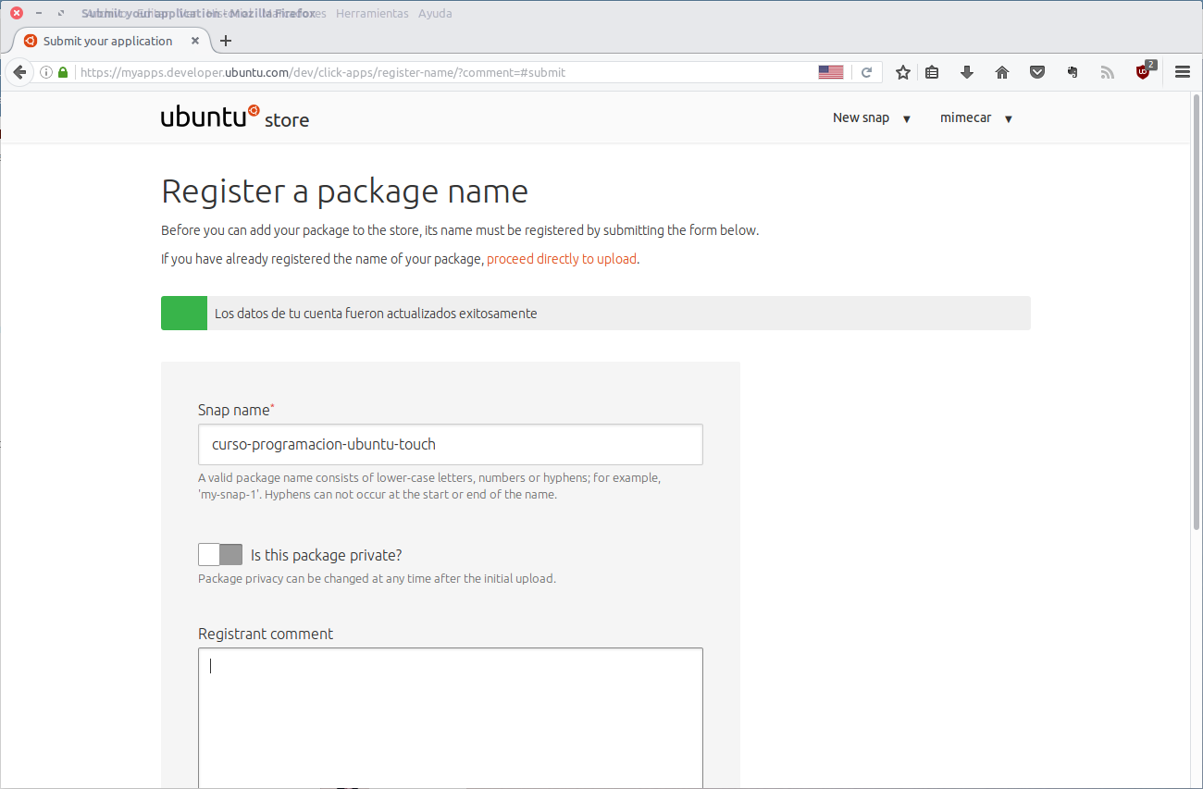Click the Snap name input field
1203x789 pixels.
(451, 445)
